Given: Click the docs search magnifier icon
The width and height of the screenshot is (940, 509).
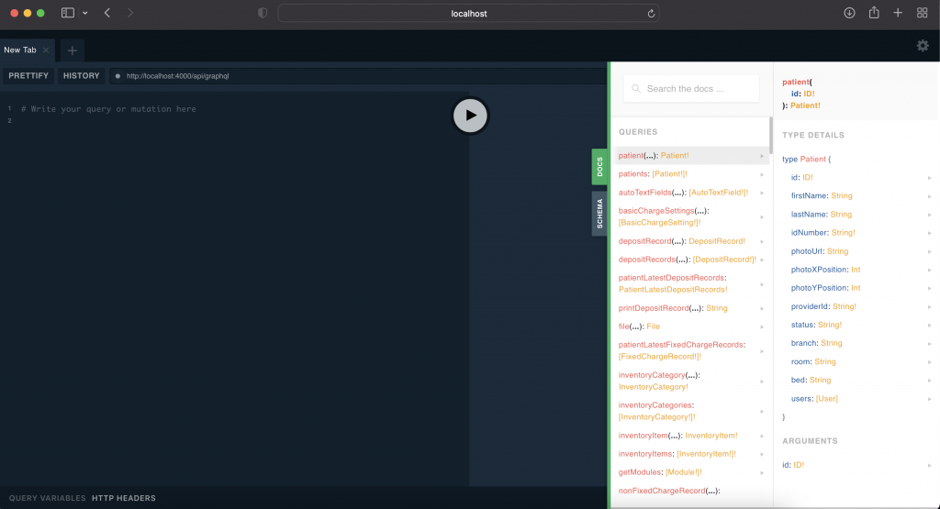Looking at the screenshot, I should [x=636, y=89].
